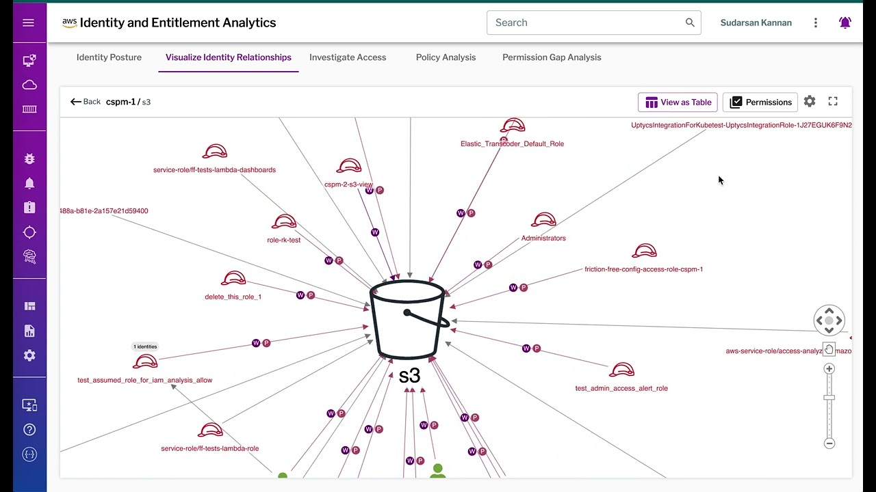Click the graph pan navigation control
The width and height of the screenshot is (876, 492).
[x=829, y=320]
